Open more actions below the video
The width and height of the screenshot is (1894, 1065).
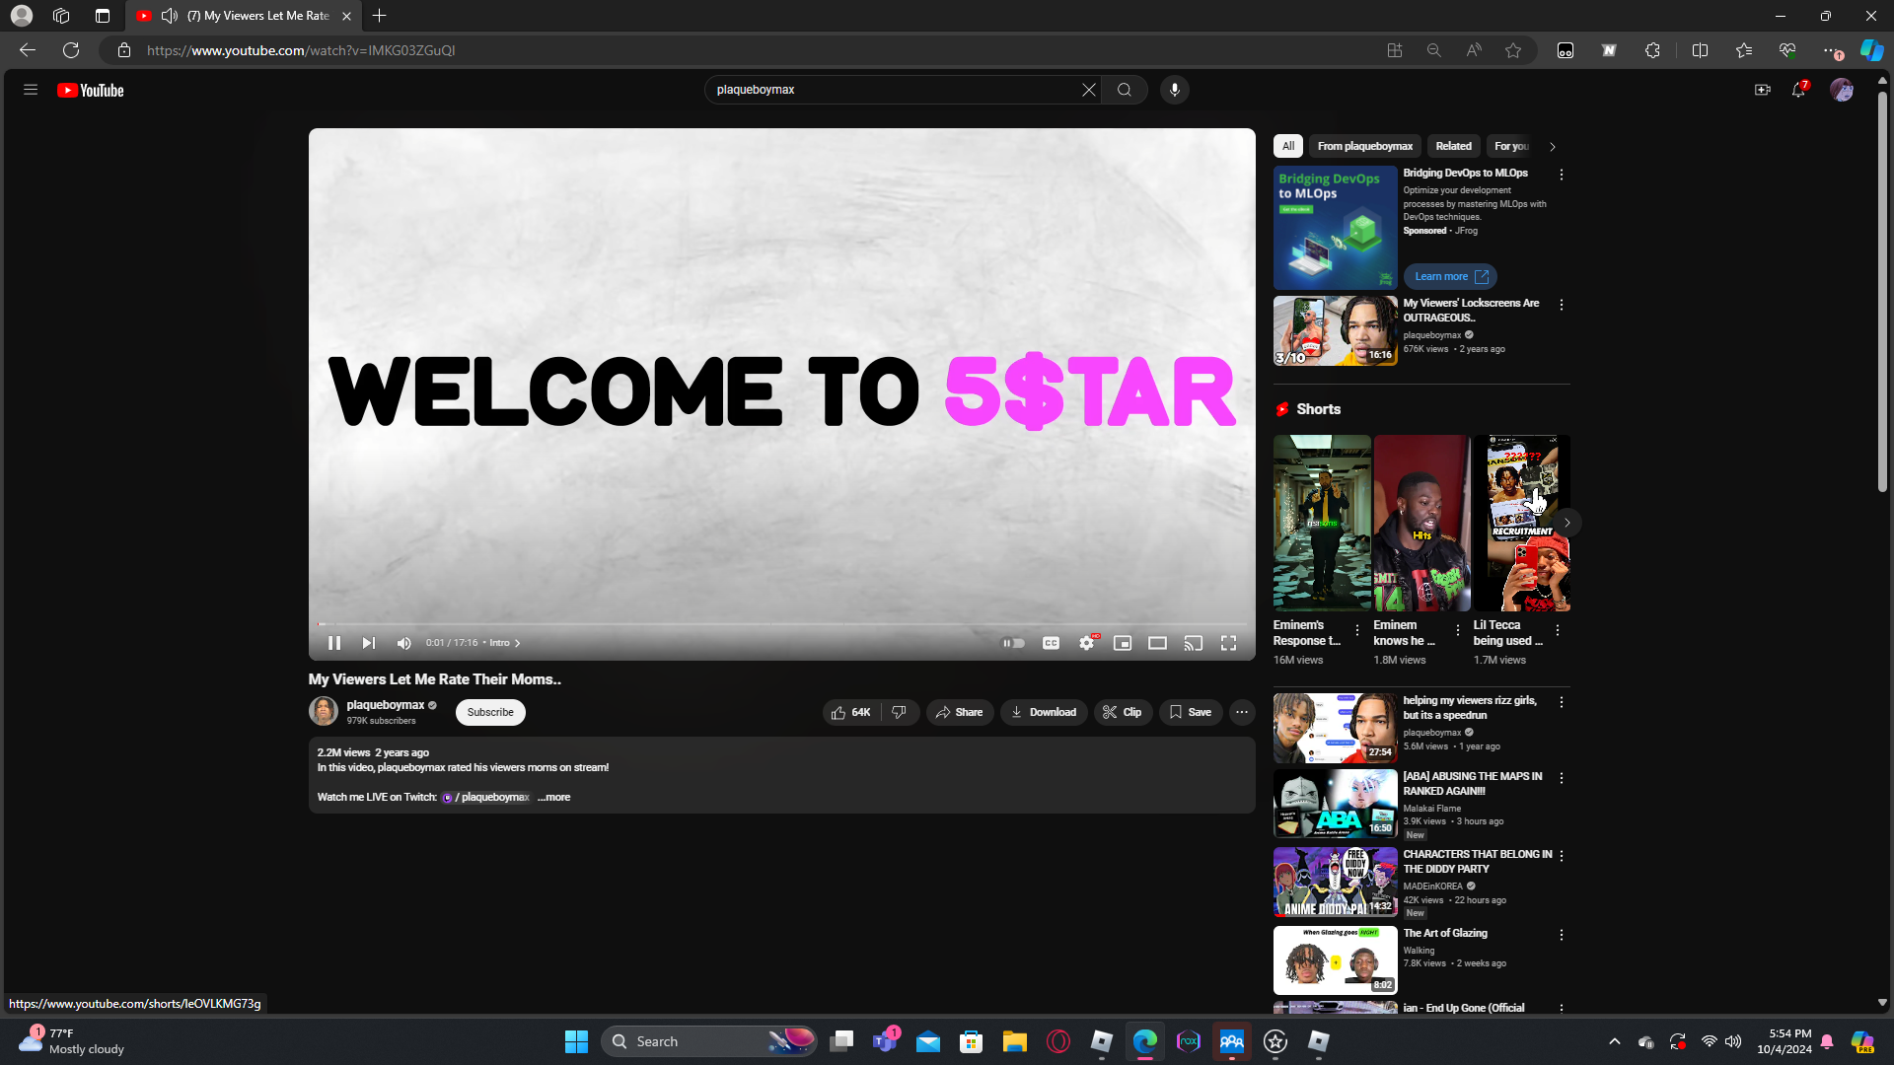1242,712
